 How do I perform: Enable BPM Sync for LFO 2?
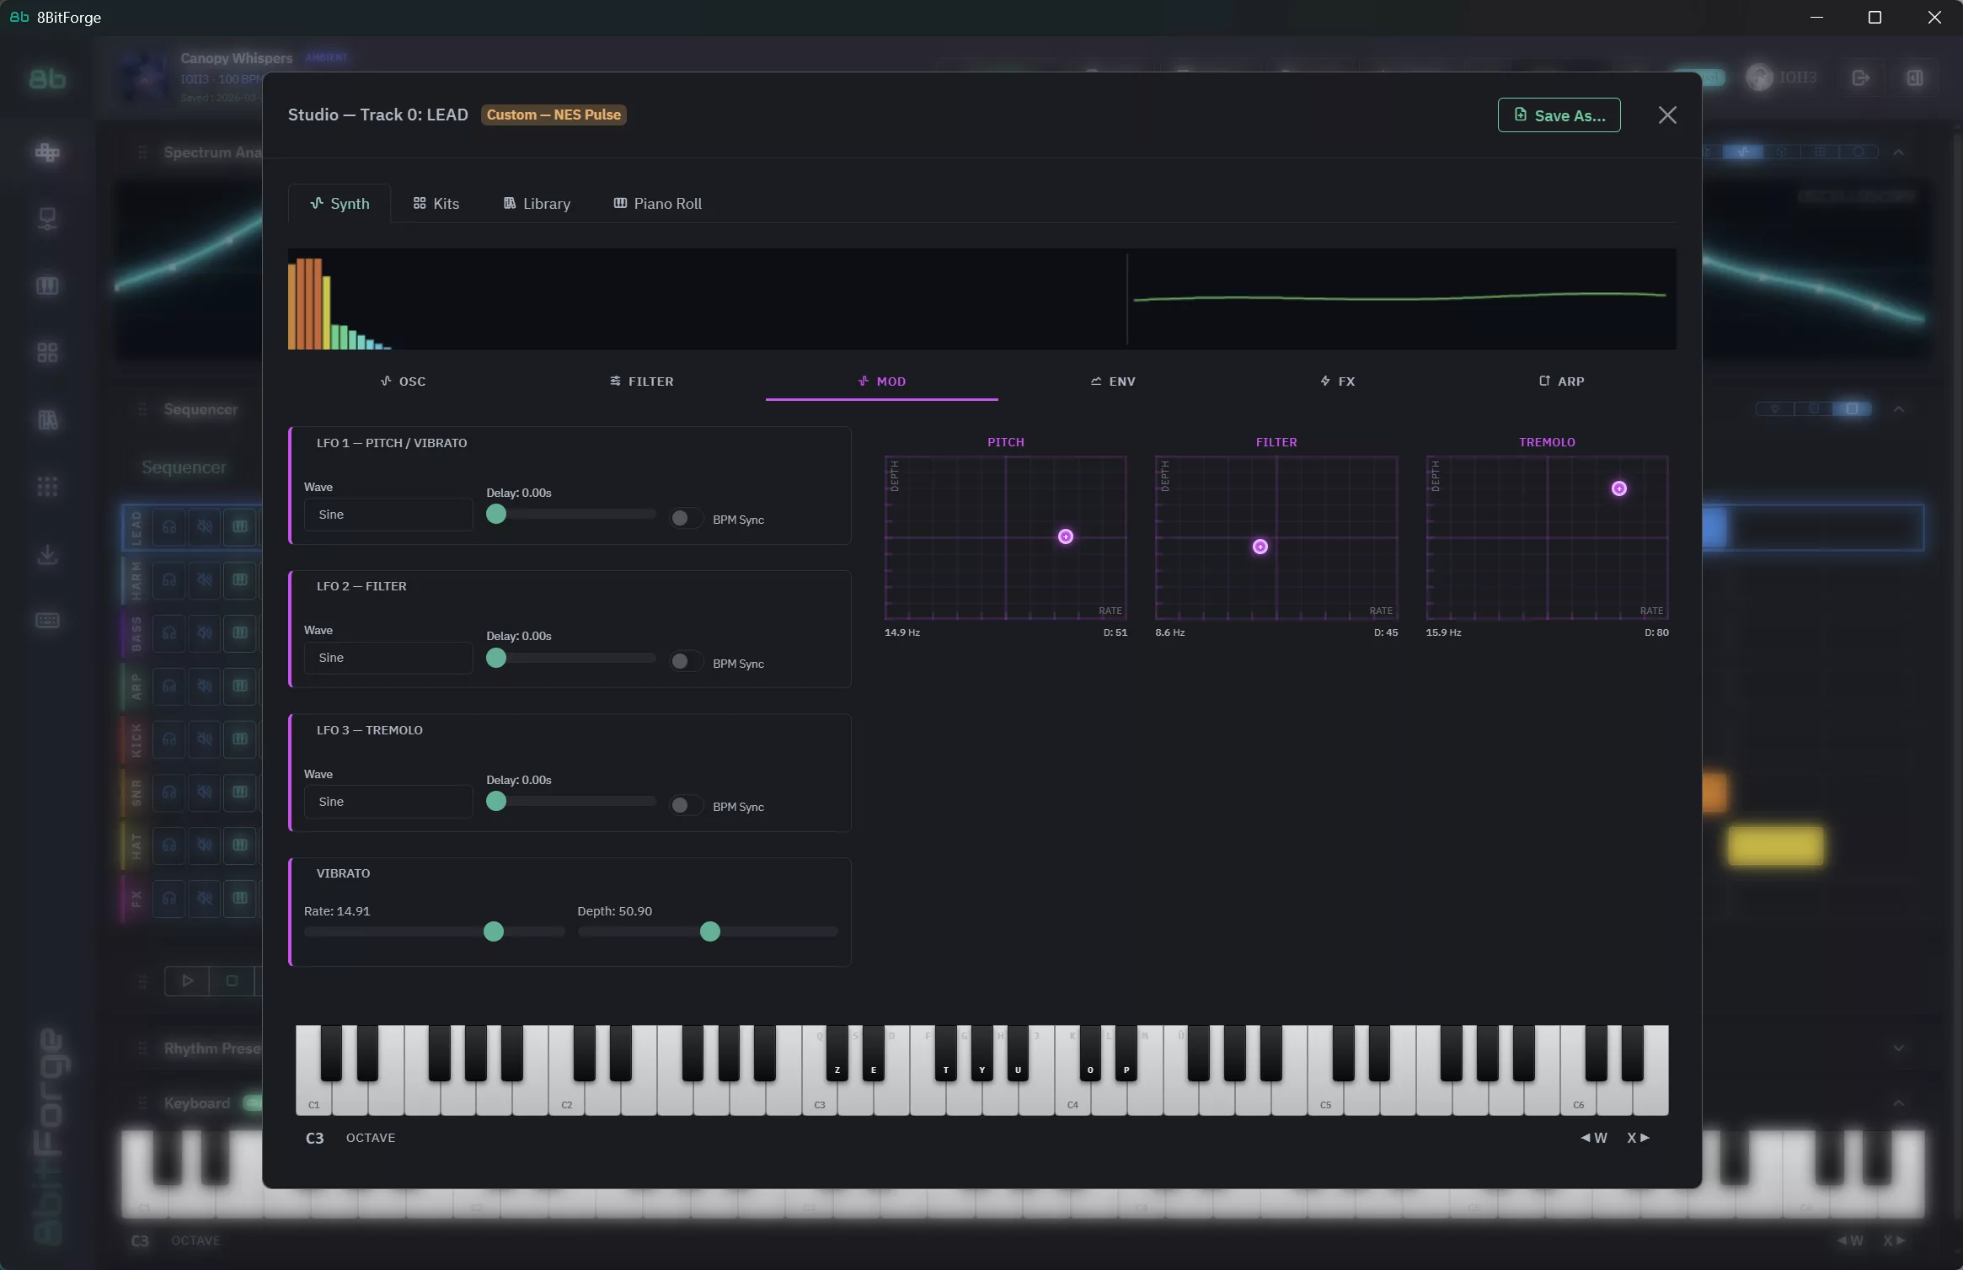(x=684, y=662)
